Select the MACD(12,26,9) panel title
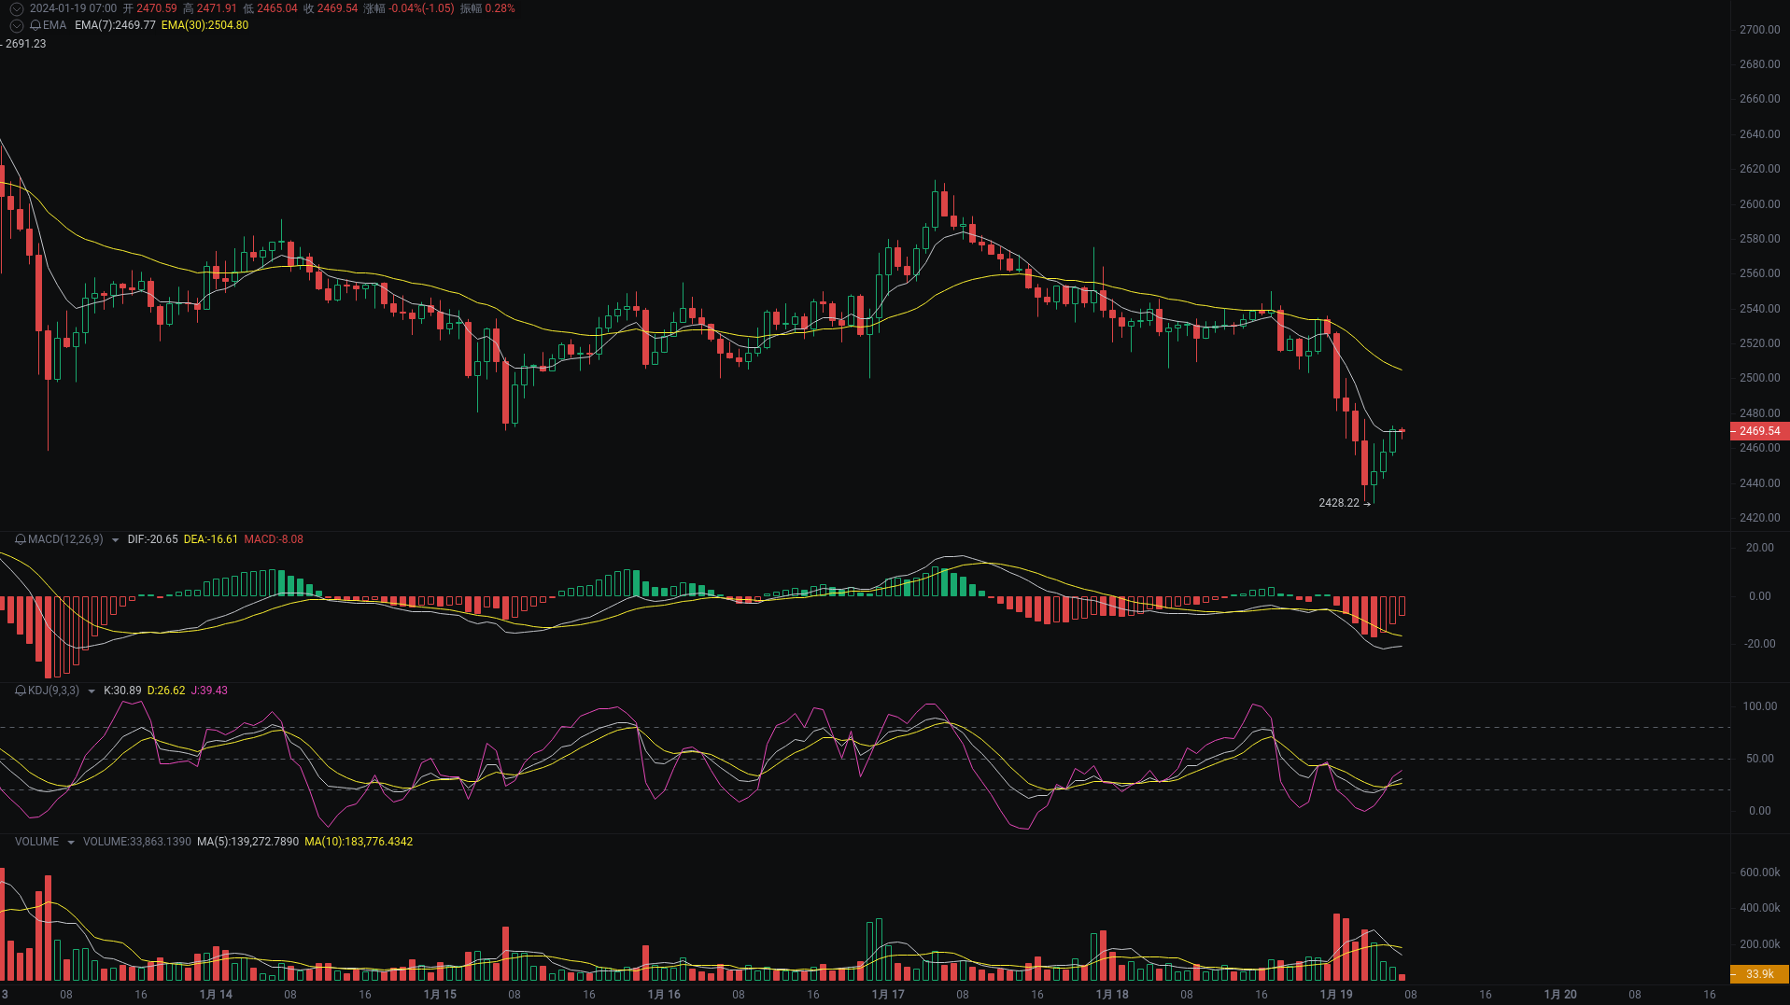This screenshot has width=1790, height=1005. click(63, 539)
